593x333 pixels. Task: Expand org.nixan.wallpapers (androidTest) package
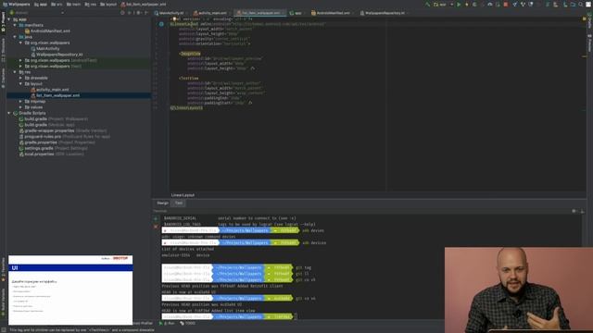point(20,60)
